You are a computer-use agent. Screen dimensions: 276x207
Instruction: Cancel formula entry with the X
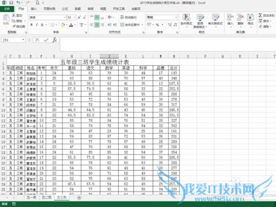[38, 40]
